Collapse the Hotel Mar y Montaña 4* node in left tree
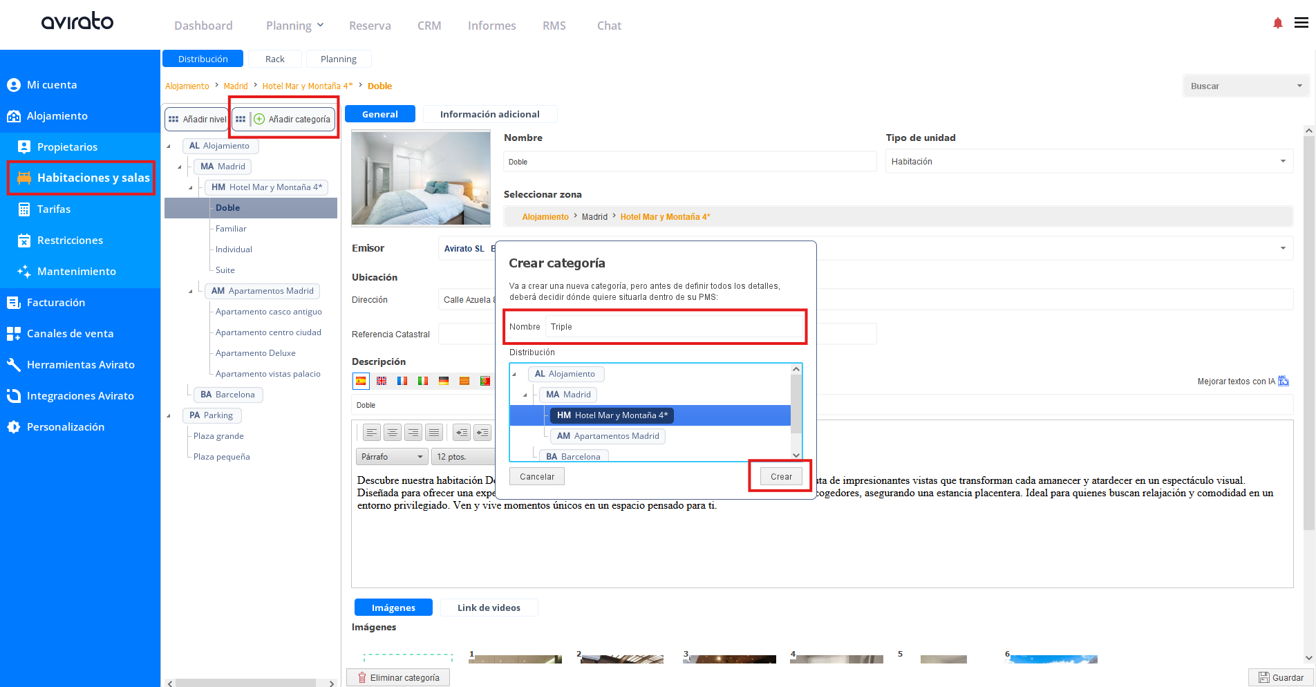This screenshot has width=1316, height=687. (x=191, y=187)
